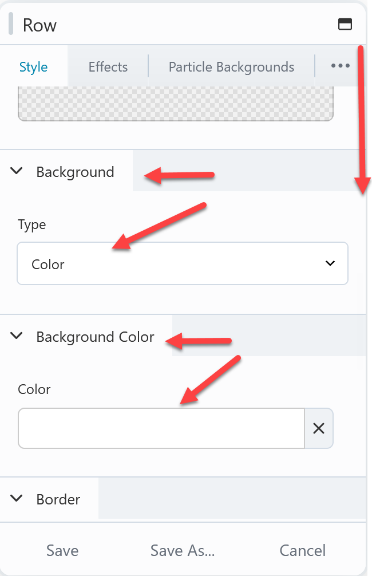This screenshot has height=576, width=372.
Task: Click the panel drag handle beside Row
Action: tap(11, 25)
